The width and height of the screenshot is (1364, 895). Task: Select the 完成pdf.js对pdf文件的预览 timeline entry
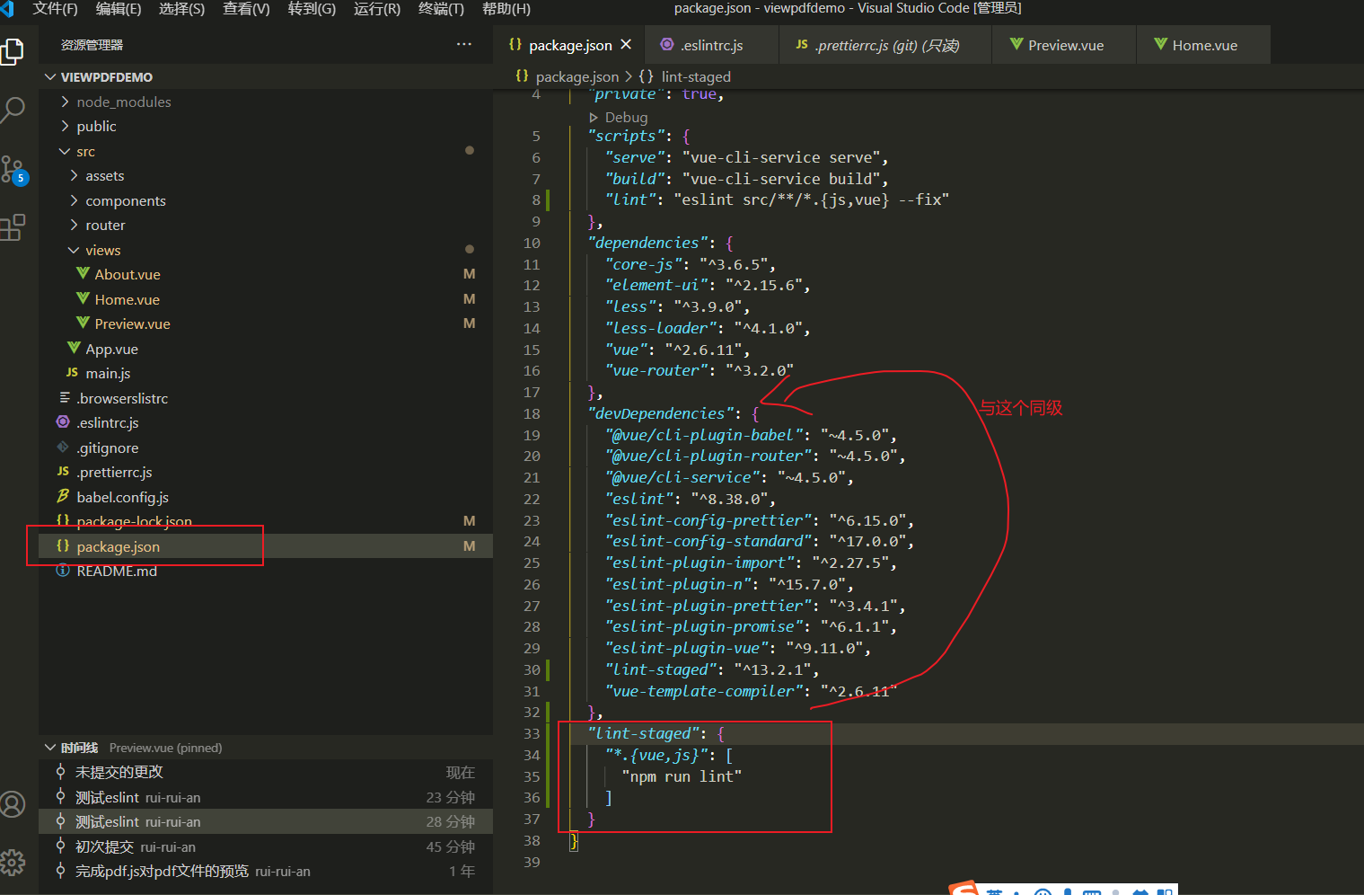266,871
